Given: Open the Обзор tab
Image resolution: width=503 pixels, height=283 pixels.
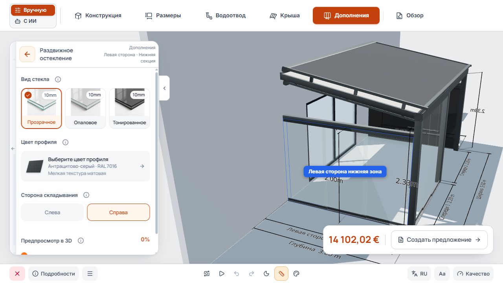Looking at the screenshot, I should pyautogui.click(x=410, y=16).
